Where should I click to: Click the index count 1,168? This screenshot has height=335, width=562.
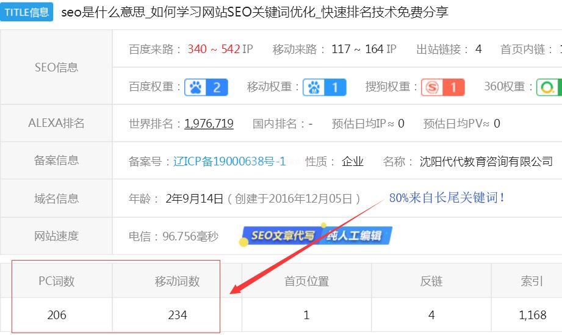(532, 315)
